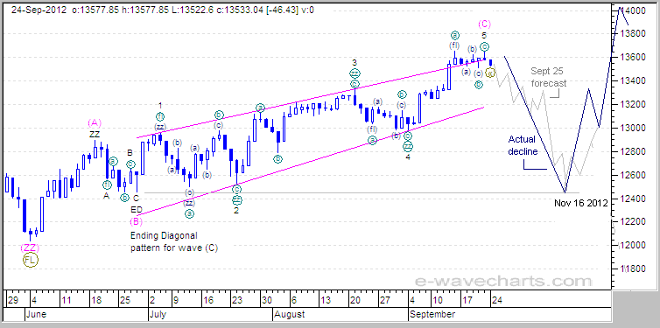The height and width of the screenshot is (328, 660).
Task: Click the Actual decline annotation
Action: point(523,145)
